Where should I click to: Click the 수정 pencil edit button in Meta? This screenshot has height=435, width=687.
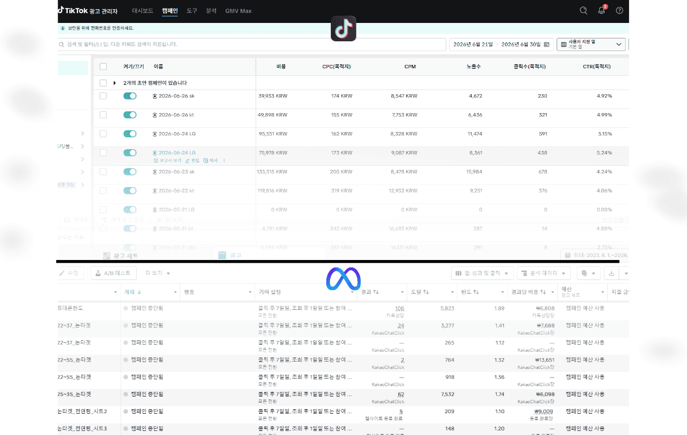pos(70,273)
